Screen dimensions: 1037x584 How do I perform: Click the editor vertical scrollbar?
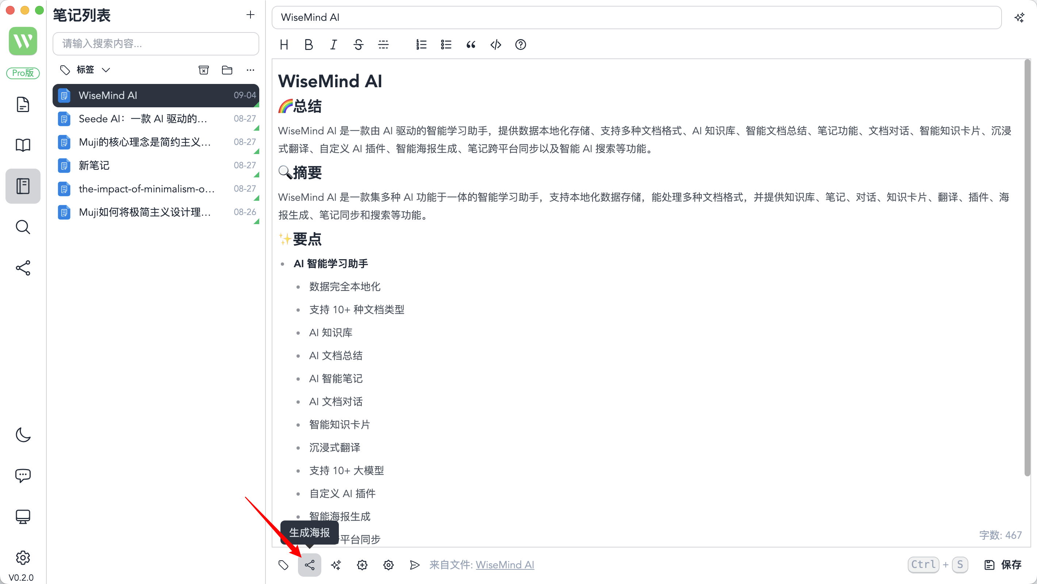point(1028,268)
